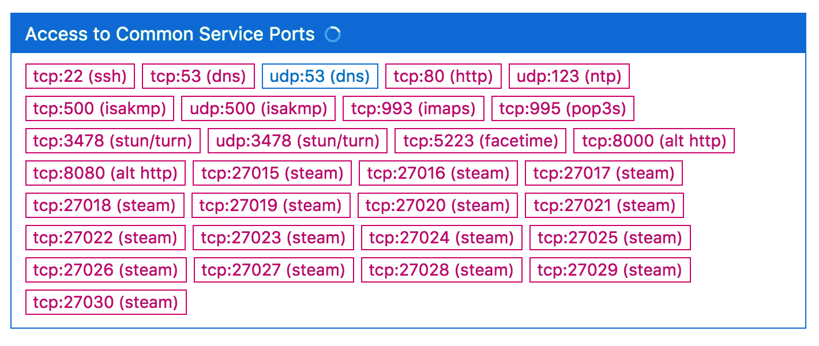The height and width of the screenshot is (346, 819).
Task: Select the tcp:5223 (facetime) tag
Action: click(480, 141)
